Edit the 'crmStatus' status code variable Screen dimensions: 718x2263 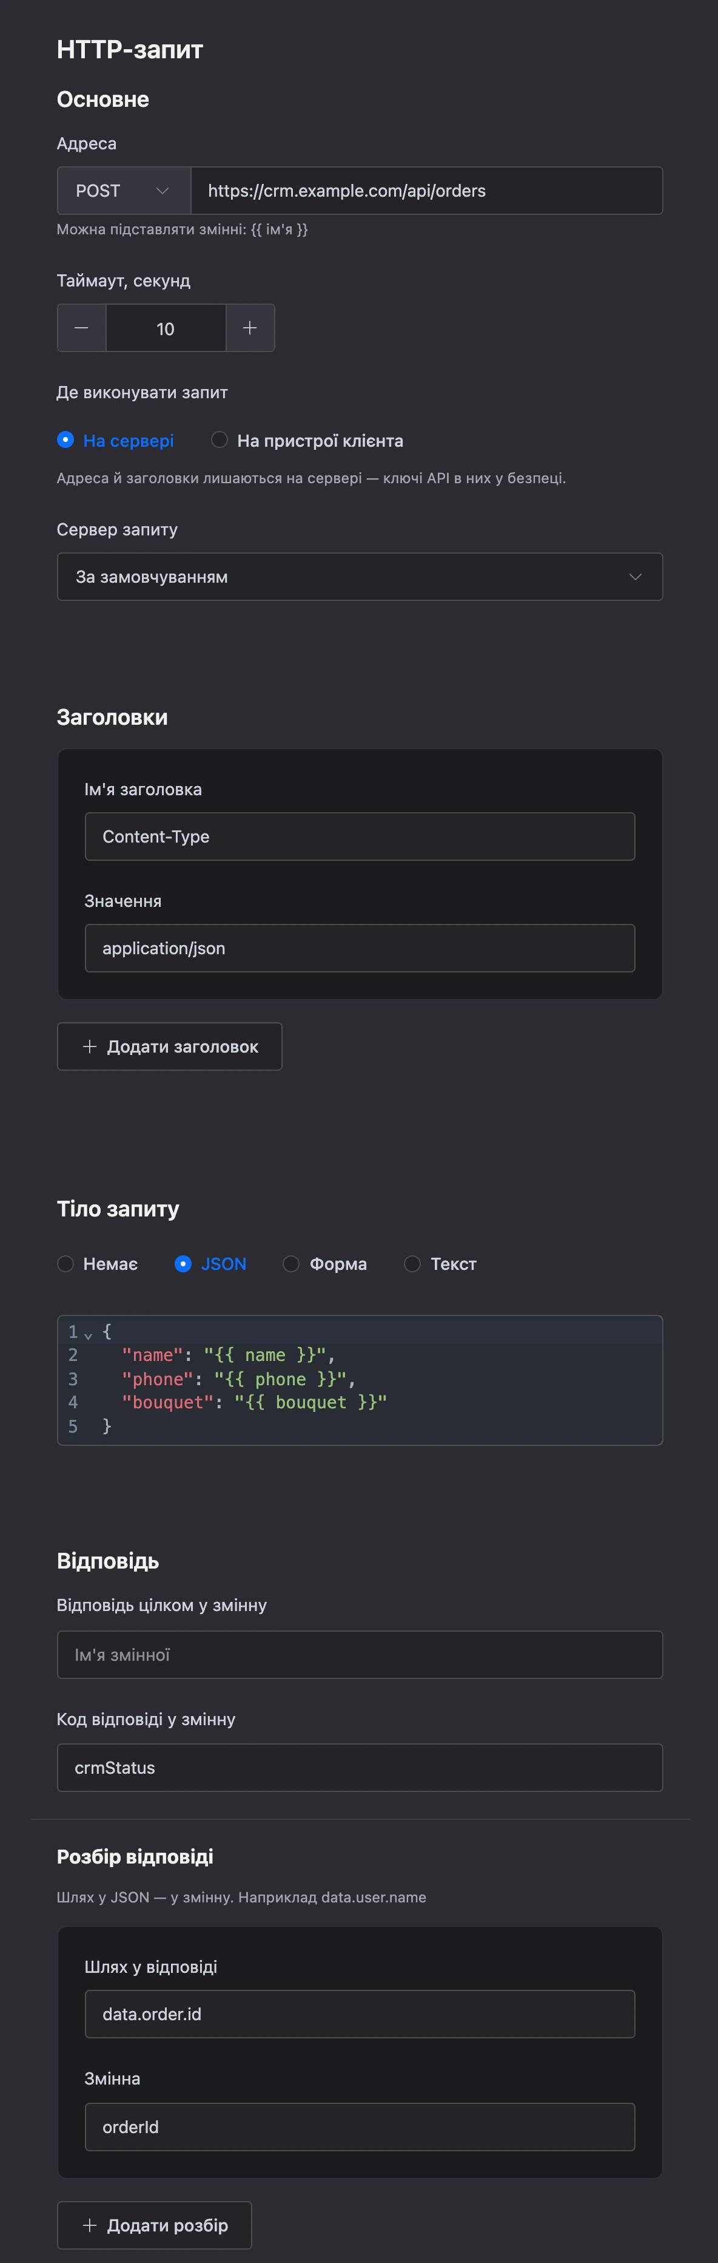click(x=360, y=1768)
